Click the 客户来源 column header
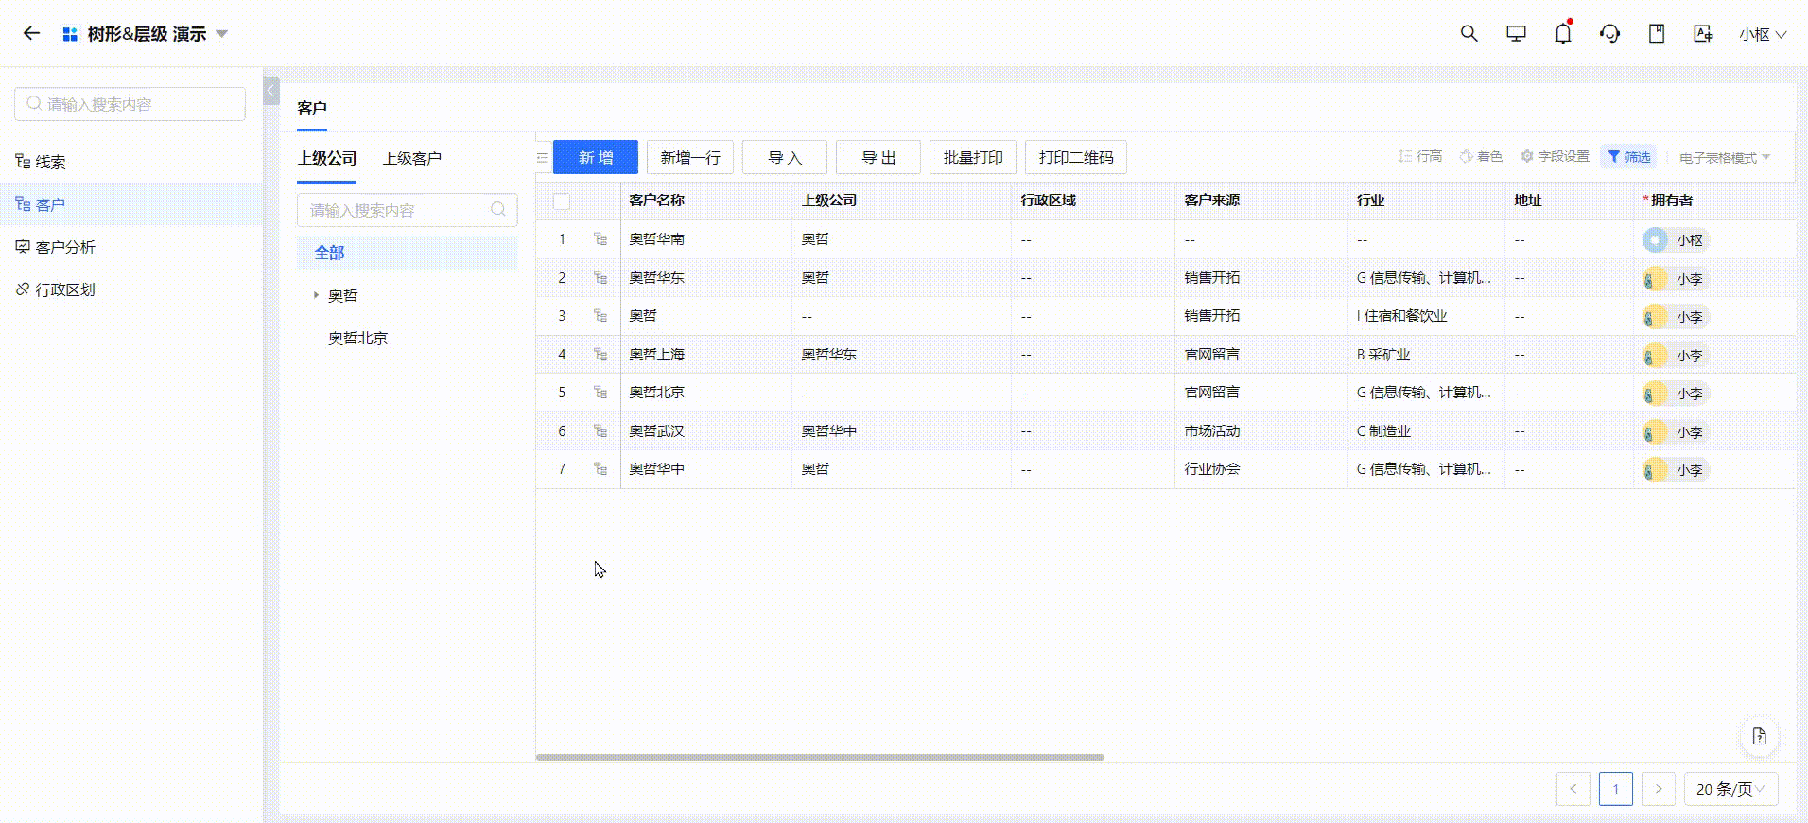 tap(1260, 201)
